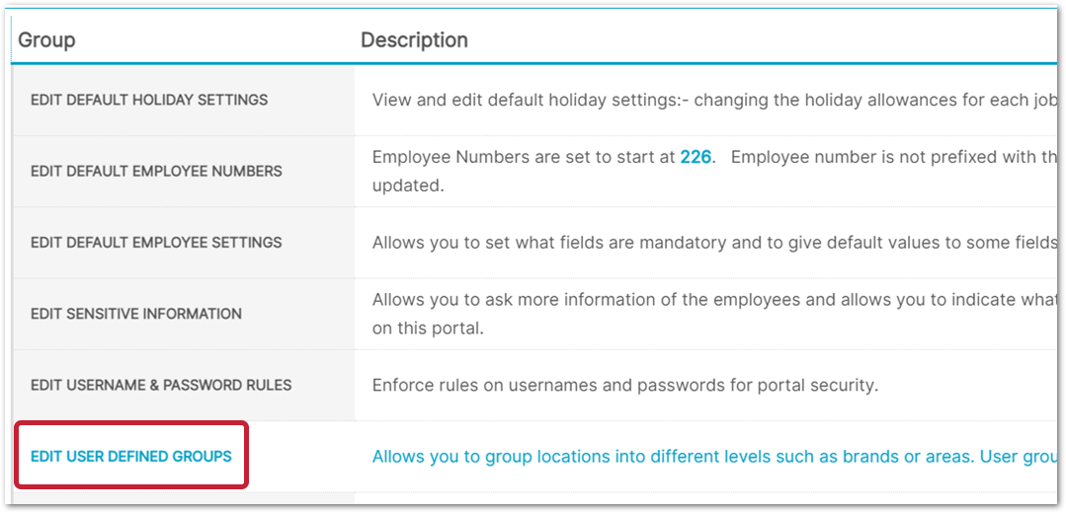The width and height of the screenshot is (1066, 513).
Task: Select Edit Default Employee Settings
Action: click(x=156, y=243)
